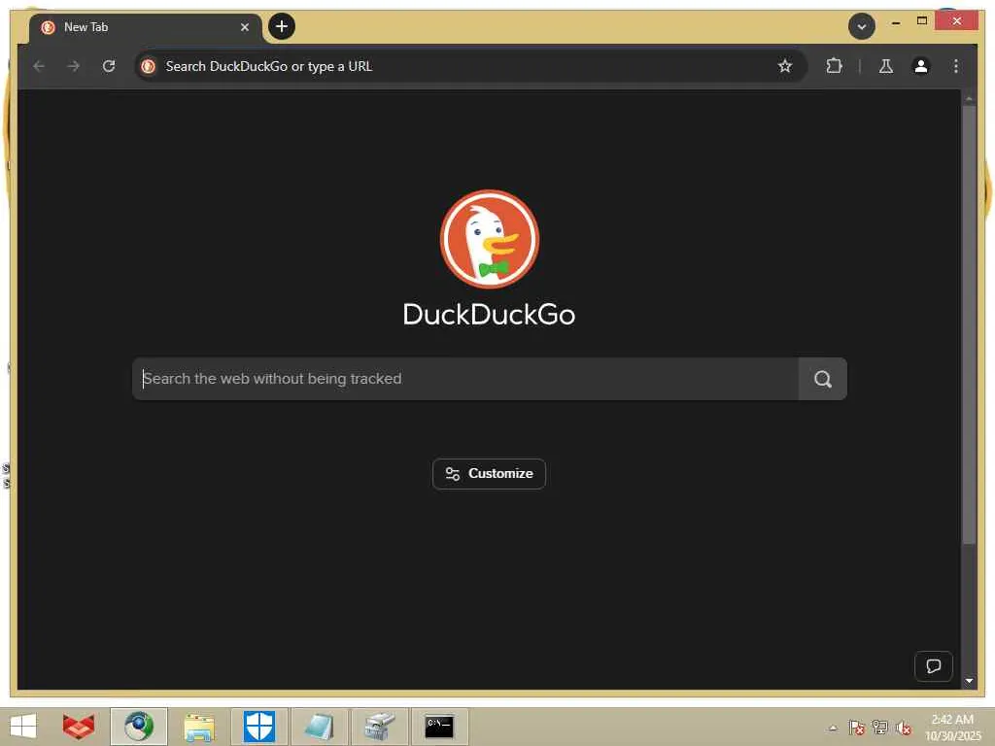Bookmark this page with the star icon
The image size is (995, 746).
[785, 66]
